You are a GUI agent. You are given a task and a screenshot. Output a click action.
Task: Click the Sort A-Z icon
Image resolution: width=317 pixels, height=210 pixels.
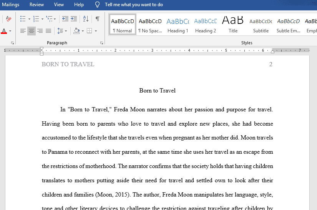[86, 19]
